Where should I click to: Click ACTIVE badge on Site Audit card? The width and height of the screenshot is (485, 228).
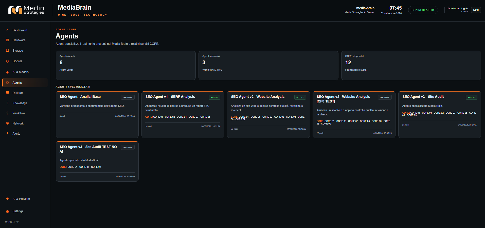pos(472,97)
